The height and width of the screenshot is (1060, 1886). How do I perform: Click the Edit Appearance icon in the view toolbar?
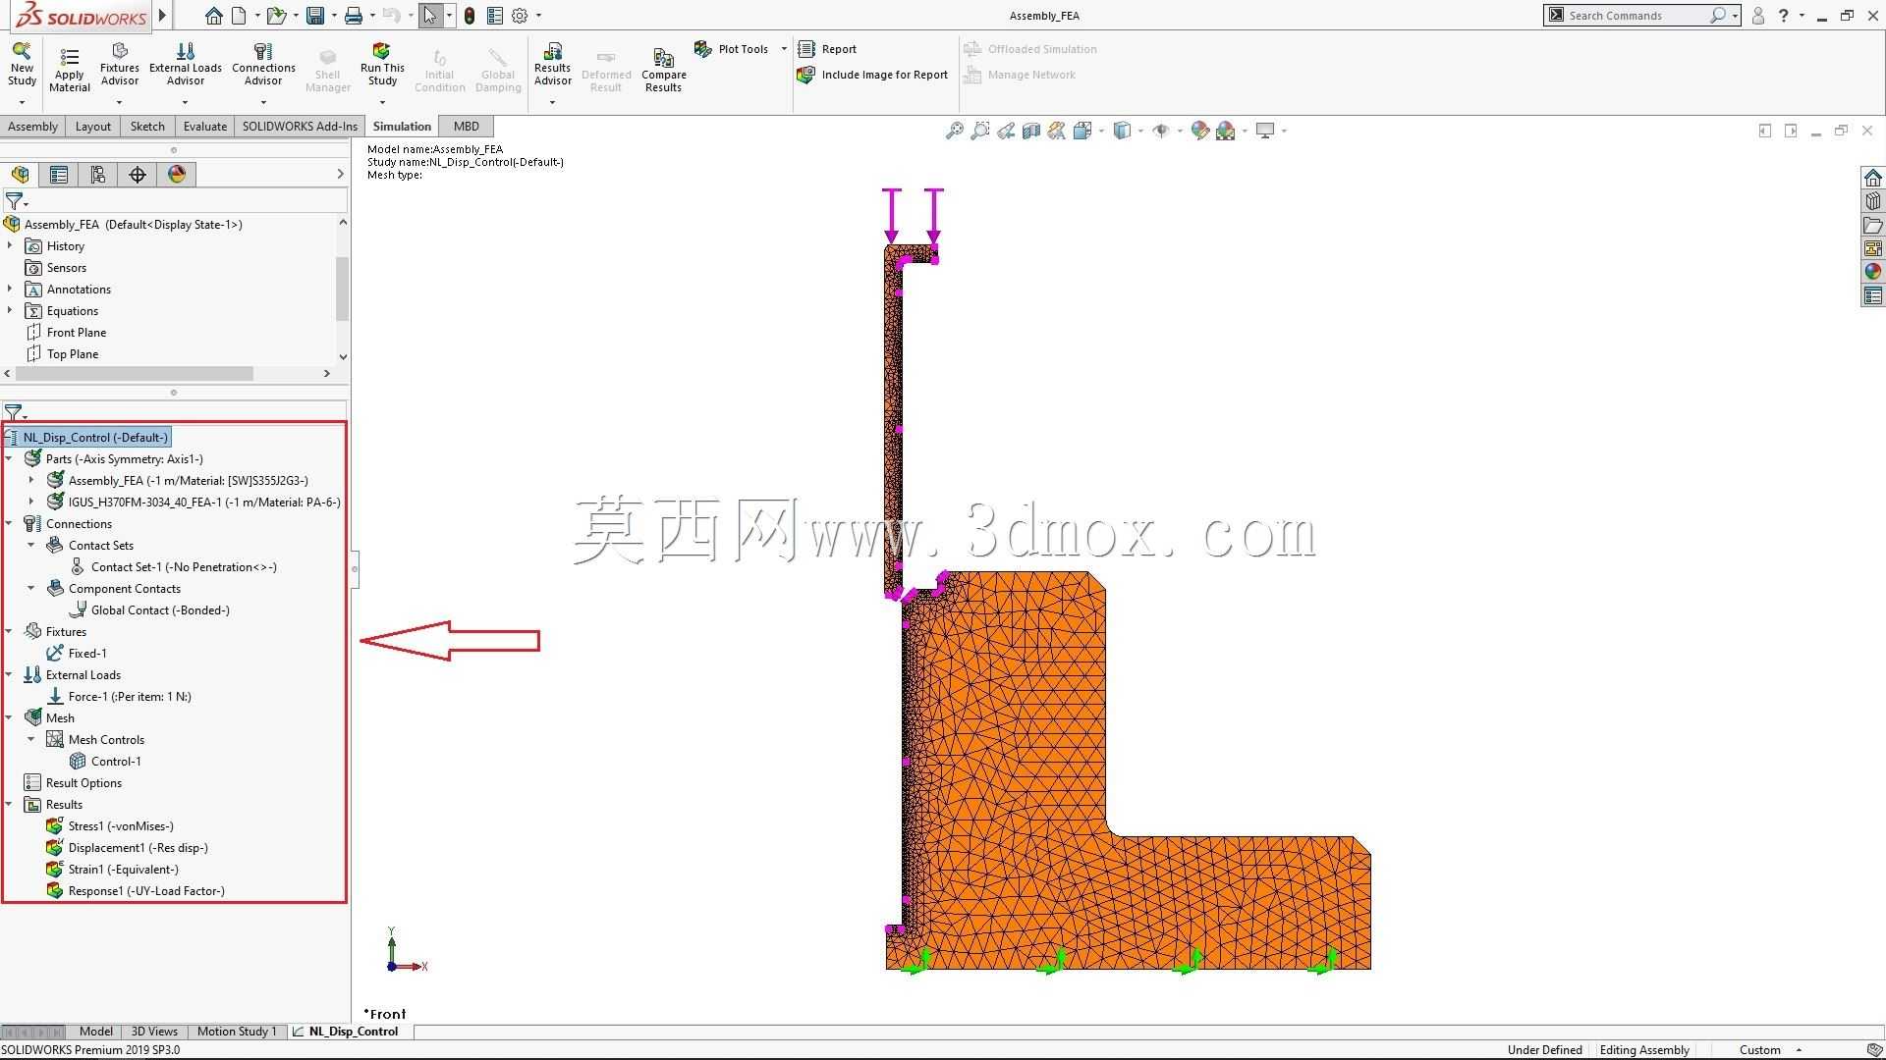1199,131
